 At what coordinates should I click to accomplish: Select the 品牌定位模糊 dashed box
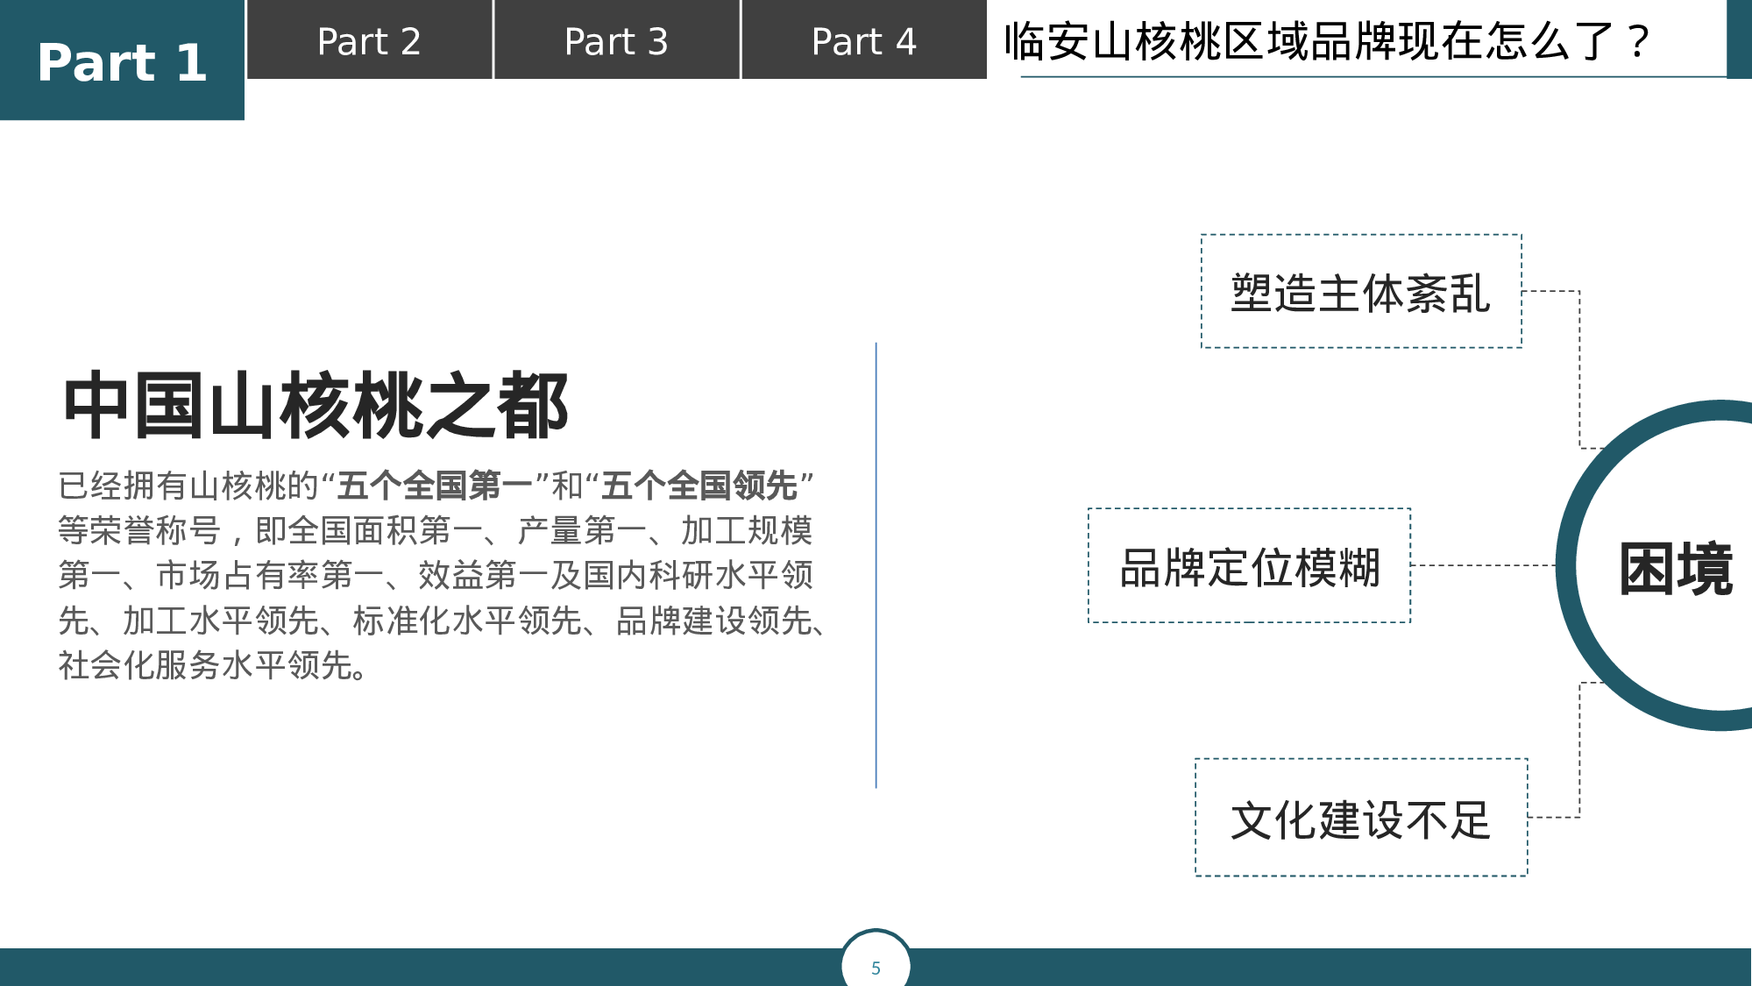point(1248,566)
